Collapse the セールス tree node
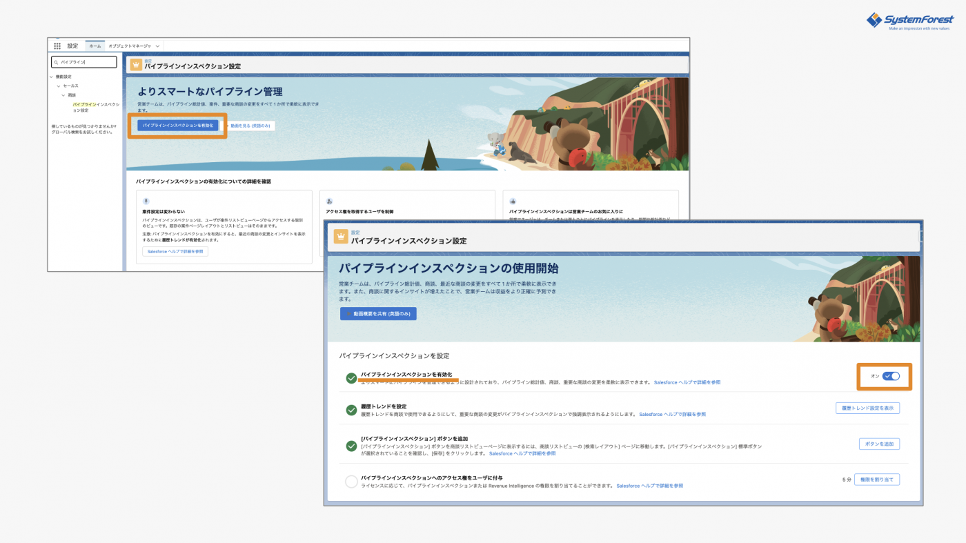Image resolution: width=966 pixels, height=543 pixels. [59, 86]
